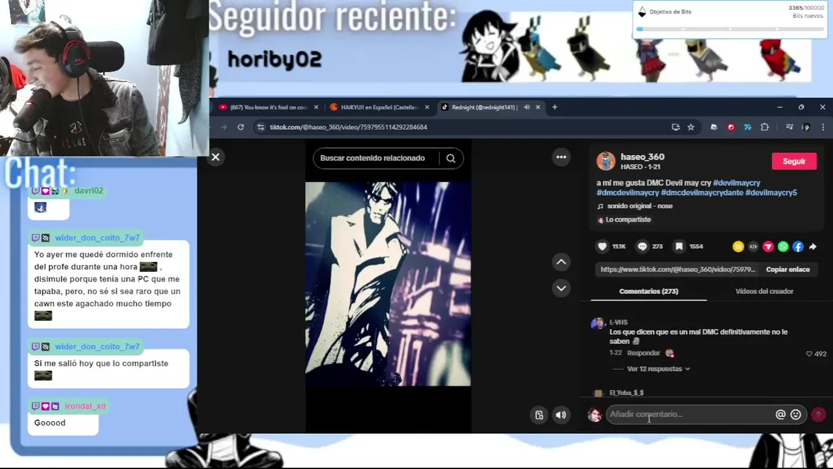
Task: Insert a mention with the @ icon
Action: tap(780, 414)
